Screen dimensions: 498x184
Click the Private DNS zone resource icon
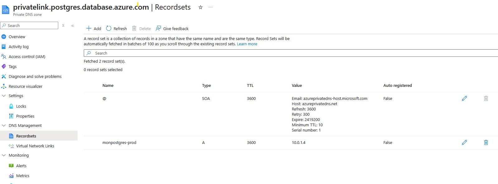click(x=6, y=10)
